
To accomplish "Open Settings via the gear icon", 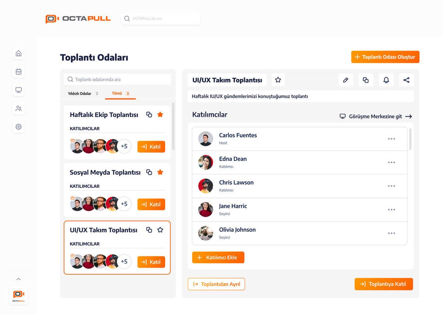I will tap(18, 126).
